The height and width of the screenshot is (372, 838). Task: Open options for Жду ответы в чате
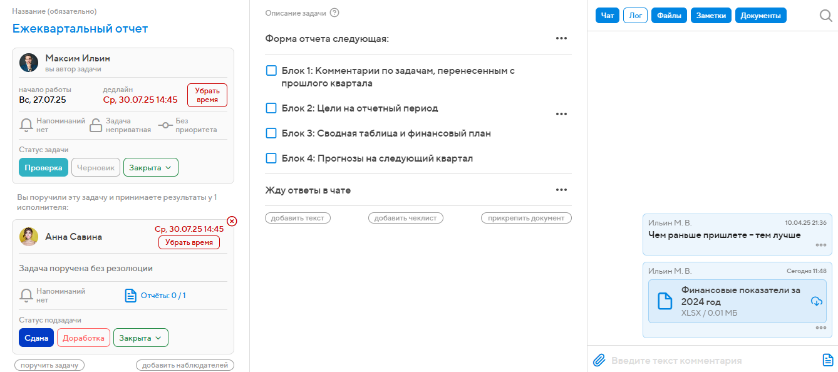[x=561, y=190]
